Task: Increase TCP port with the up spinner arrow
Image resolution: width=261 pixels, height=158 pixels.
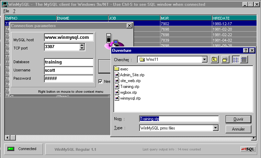Action: click(x=82, y=45)
